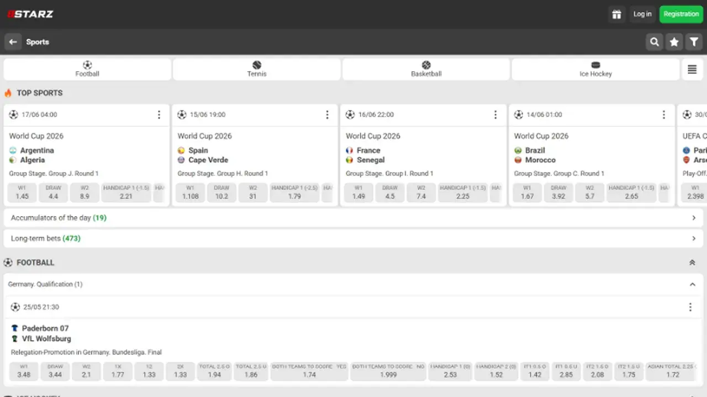This screenshot has height=397, width=707.
Task: Pick Handicap 1 (0) odds 2.53
Action: tap(450, 371)
